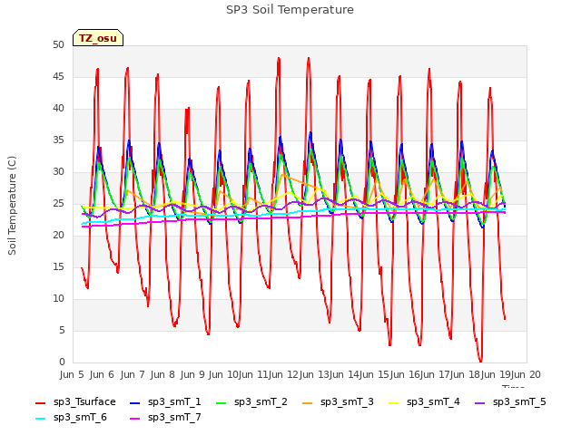Viewport: 581px width, 435px height.
Task: Toggle sp3_smT_4 legend entry
Action: tap(424, 402)
